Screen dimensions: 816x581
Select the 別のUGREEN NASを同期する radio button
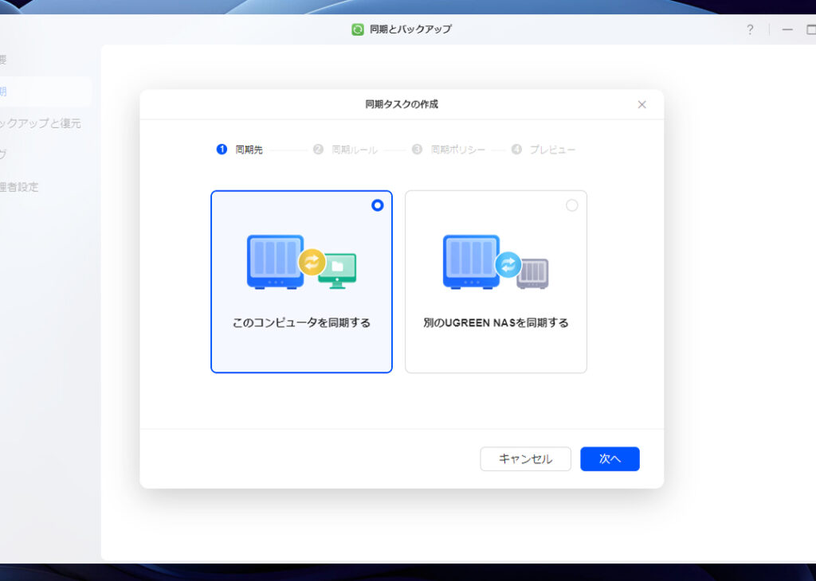click(572, 205)
